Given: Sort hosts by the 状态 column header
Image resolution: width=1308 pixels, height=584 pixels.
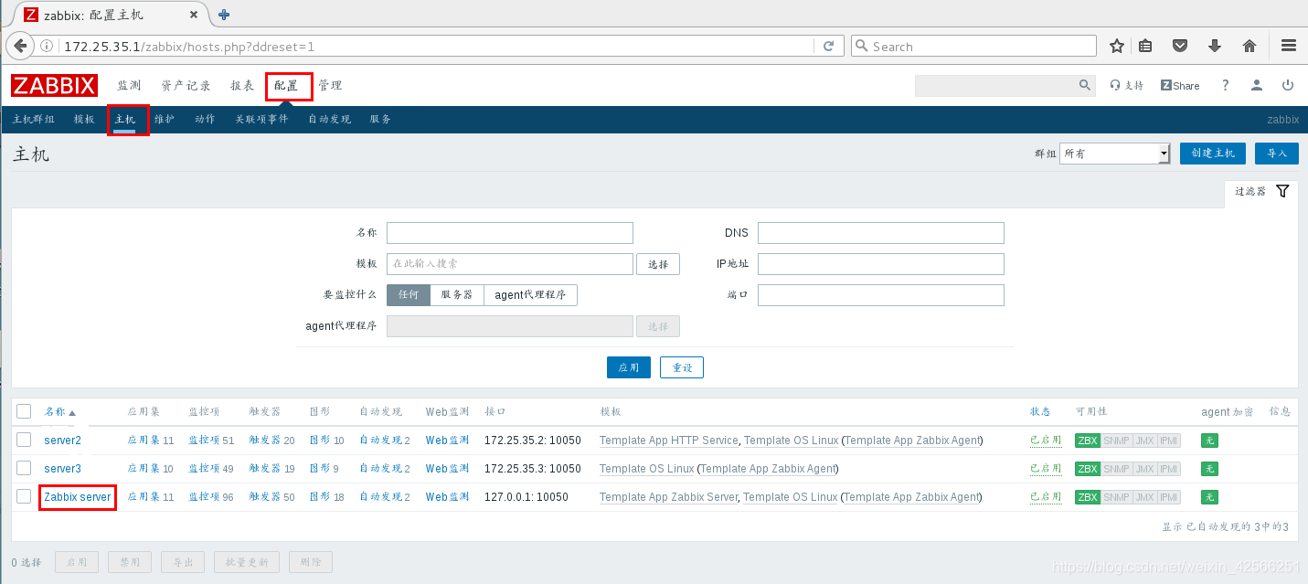Looking at the screenshot, I should click(1040, 412).
